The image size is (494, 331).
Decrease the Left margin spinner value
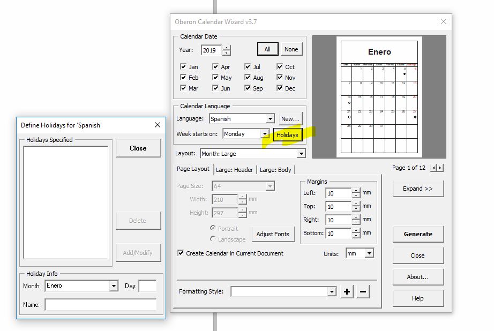click(x=356, y=195)
